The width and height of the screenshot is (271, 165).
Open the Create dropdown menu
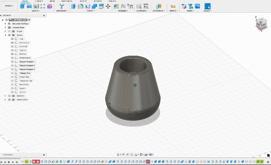coord(36,11)
